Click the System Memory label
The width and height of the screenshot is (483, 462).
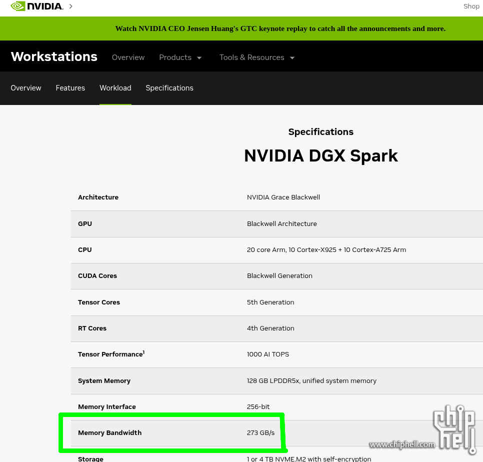coord(104,380)
